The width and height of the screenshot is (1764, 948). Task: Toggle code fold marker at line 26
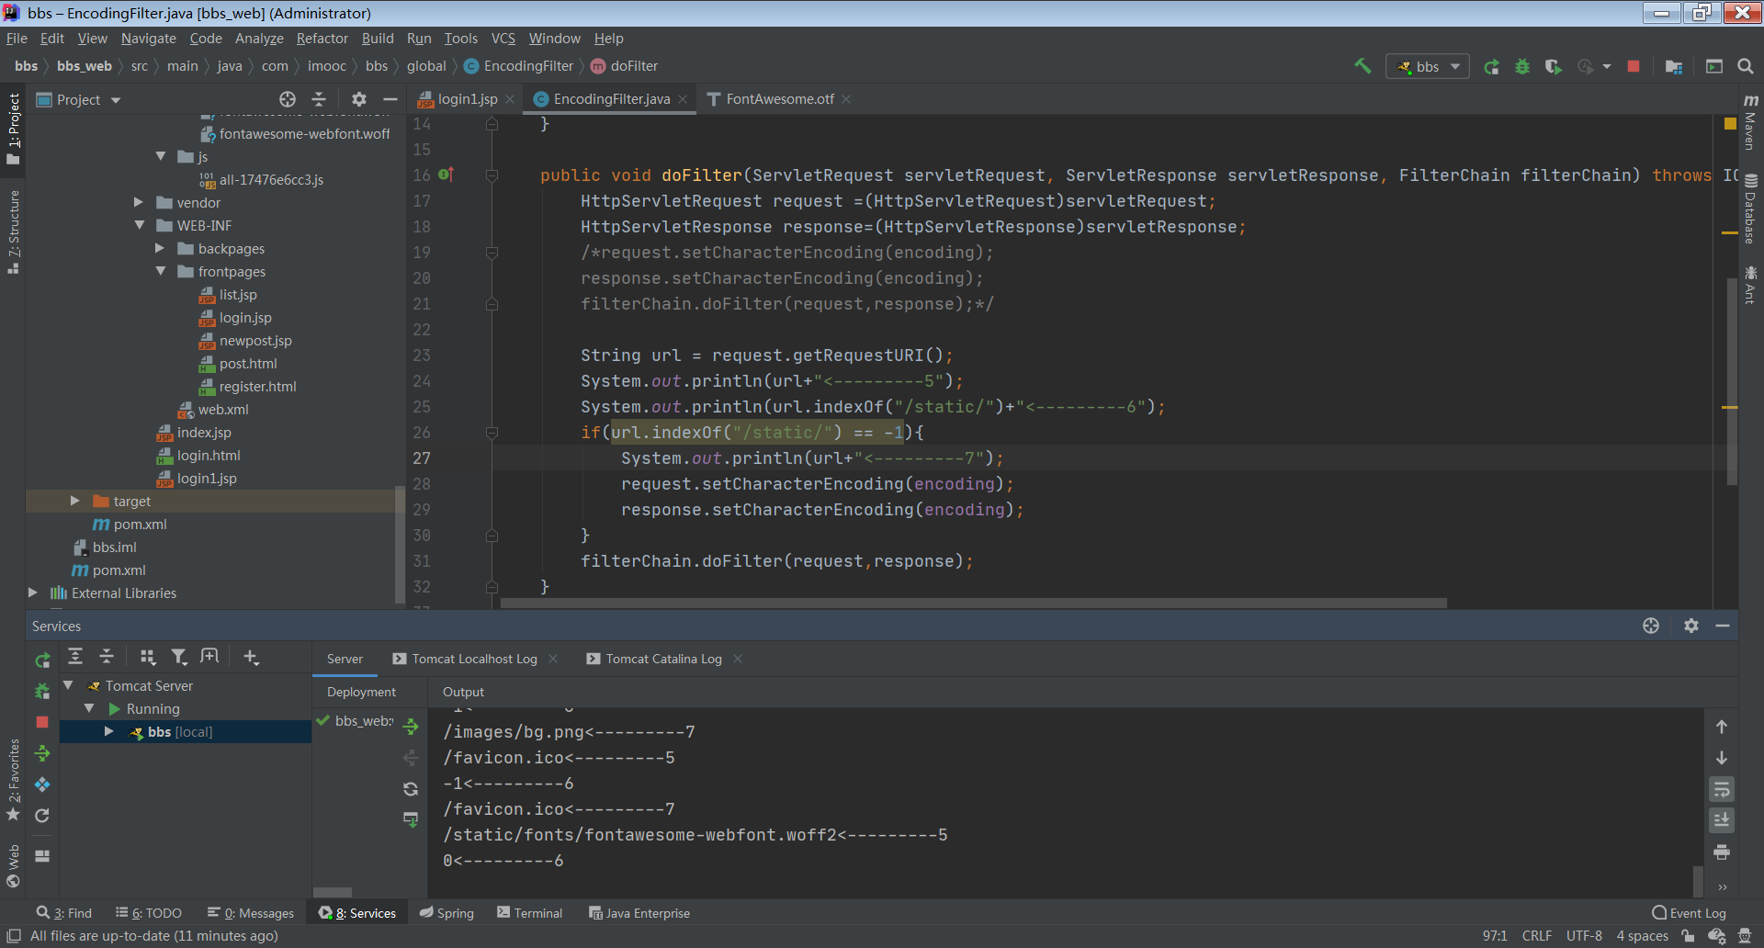point(492,432)
